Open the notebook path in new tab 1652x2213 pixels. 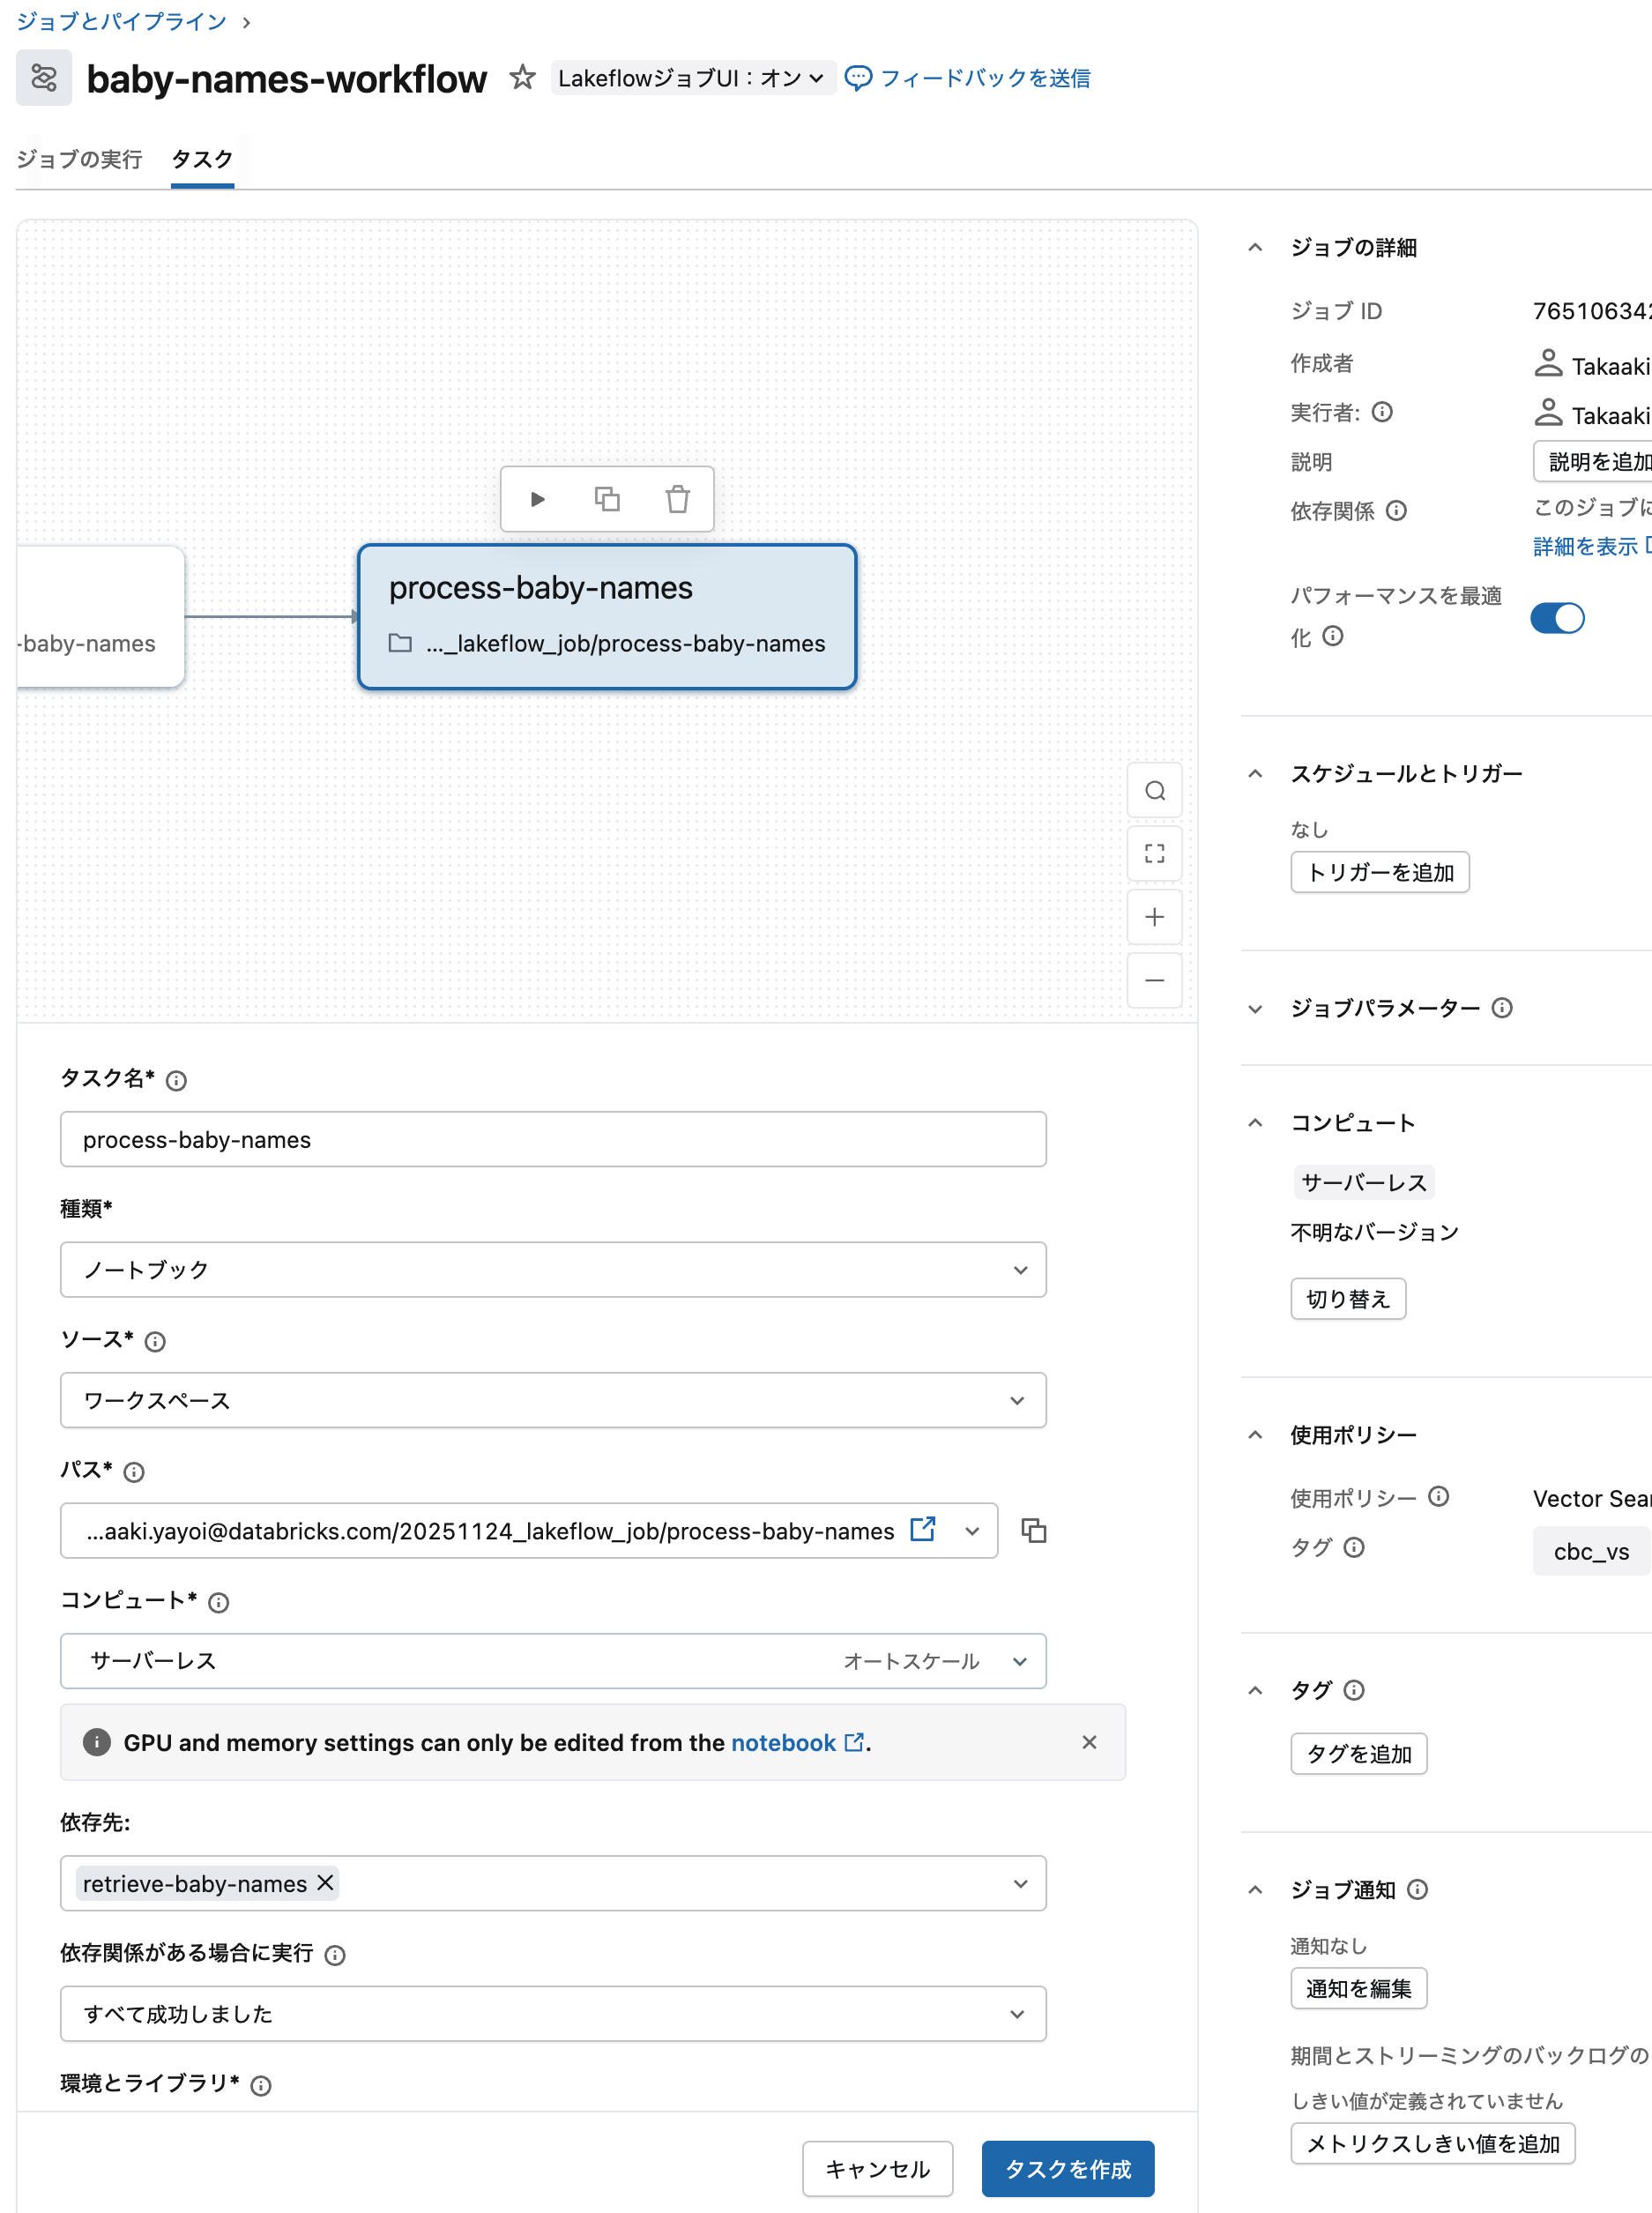[922, 1530]
